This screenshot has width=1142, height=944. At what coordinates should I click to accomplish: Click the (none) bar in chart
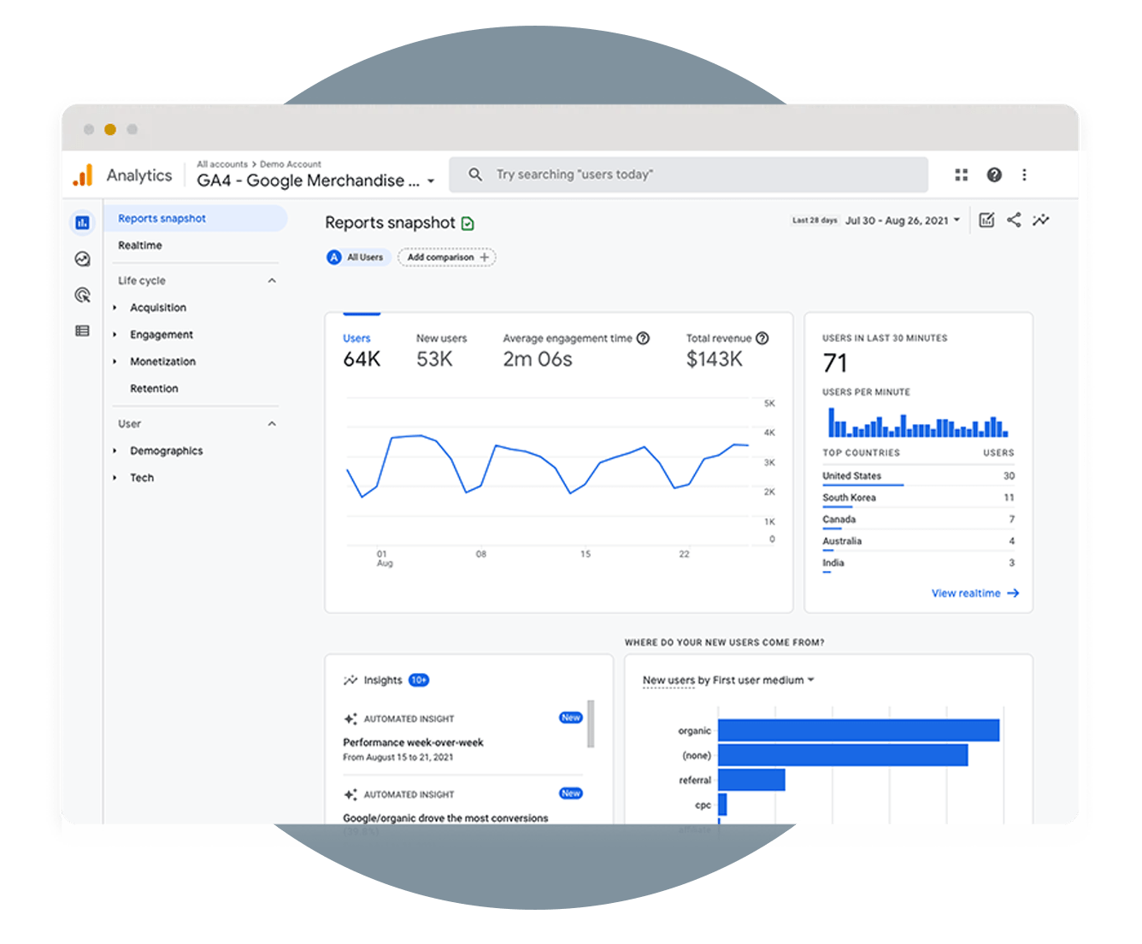[843, 755]
